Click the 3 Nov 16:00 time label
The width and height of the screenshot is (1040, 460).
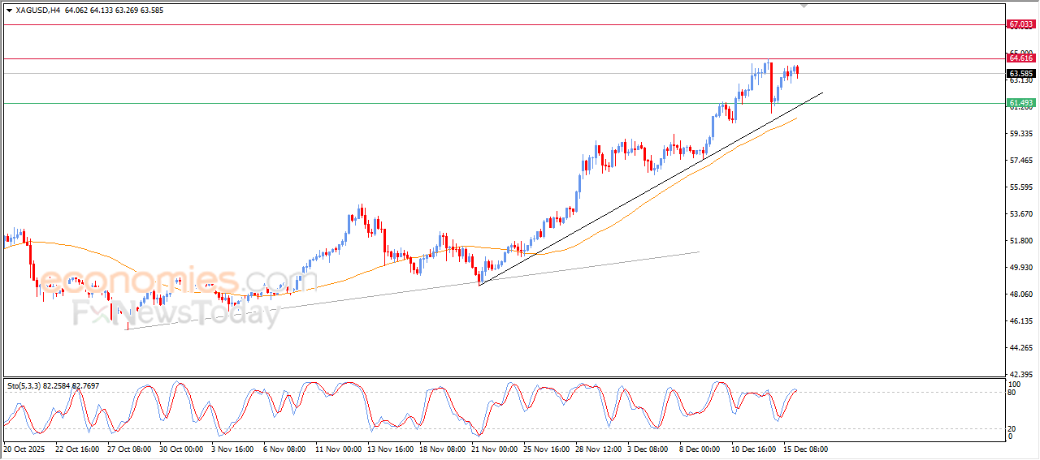pyautogui.click(x=233, y=449)
